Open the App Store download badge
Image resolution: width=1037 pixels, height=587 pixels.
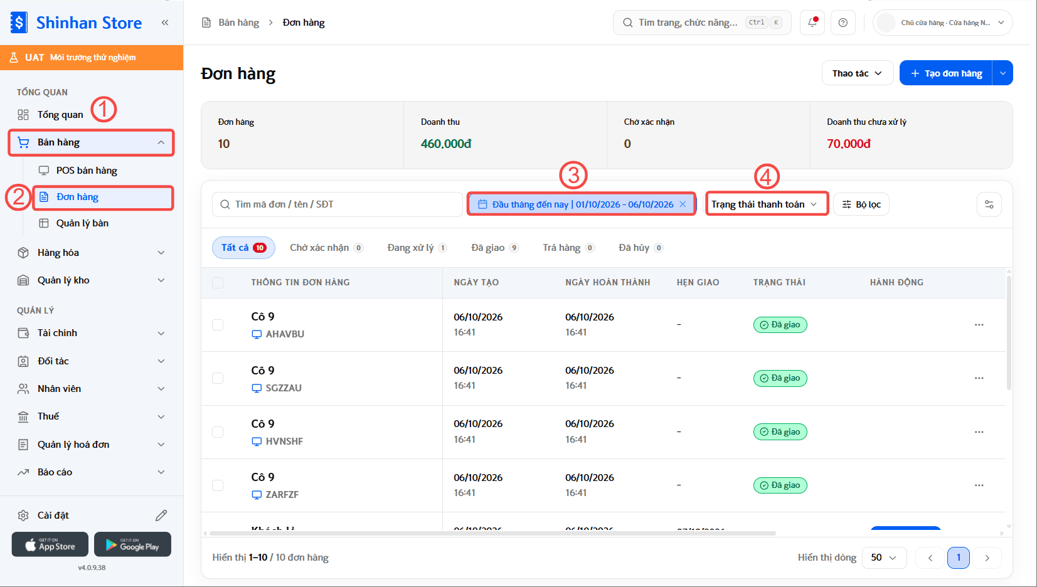[50, 544]
